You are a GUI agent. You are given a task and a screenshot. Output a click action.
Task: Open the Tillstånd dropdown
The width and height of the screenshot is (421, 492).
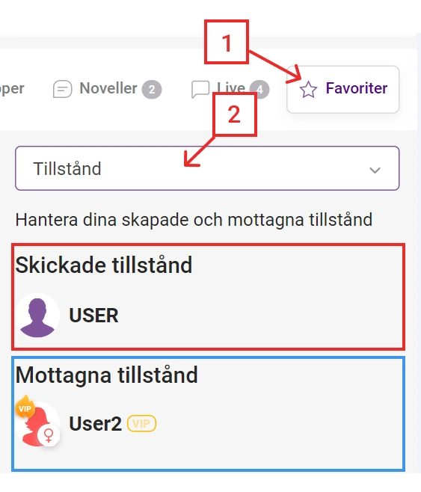(x=207, y=168)
